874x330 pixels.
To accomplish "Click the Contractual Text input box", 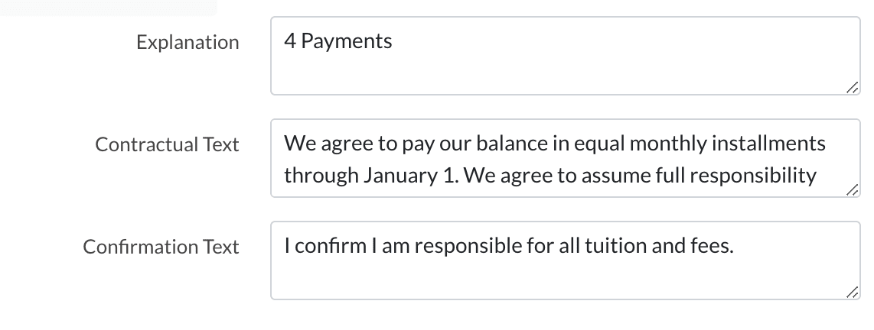I will pos(565,158).
